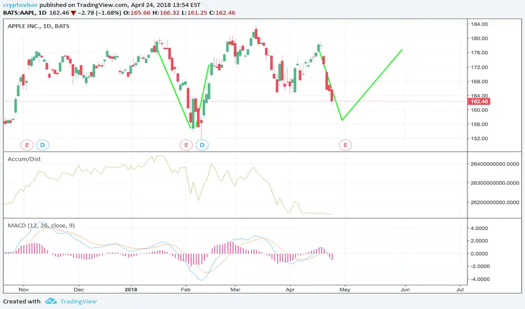Click the APPLE INC., 1D, BATS chart title
The height and width of the screenshot is (309, 525).
click(38, 26)
